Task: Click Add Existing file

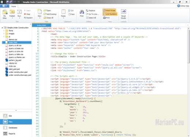Action: [x=50, y=14]
